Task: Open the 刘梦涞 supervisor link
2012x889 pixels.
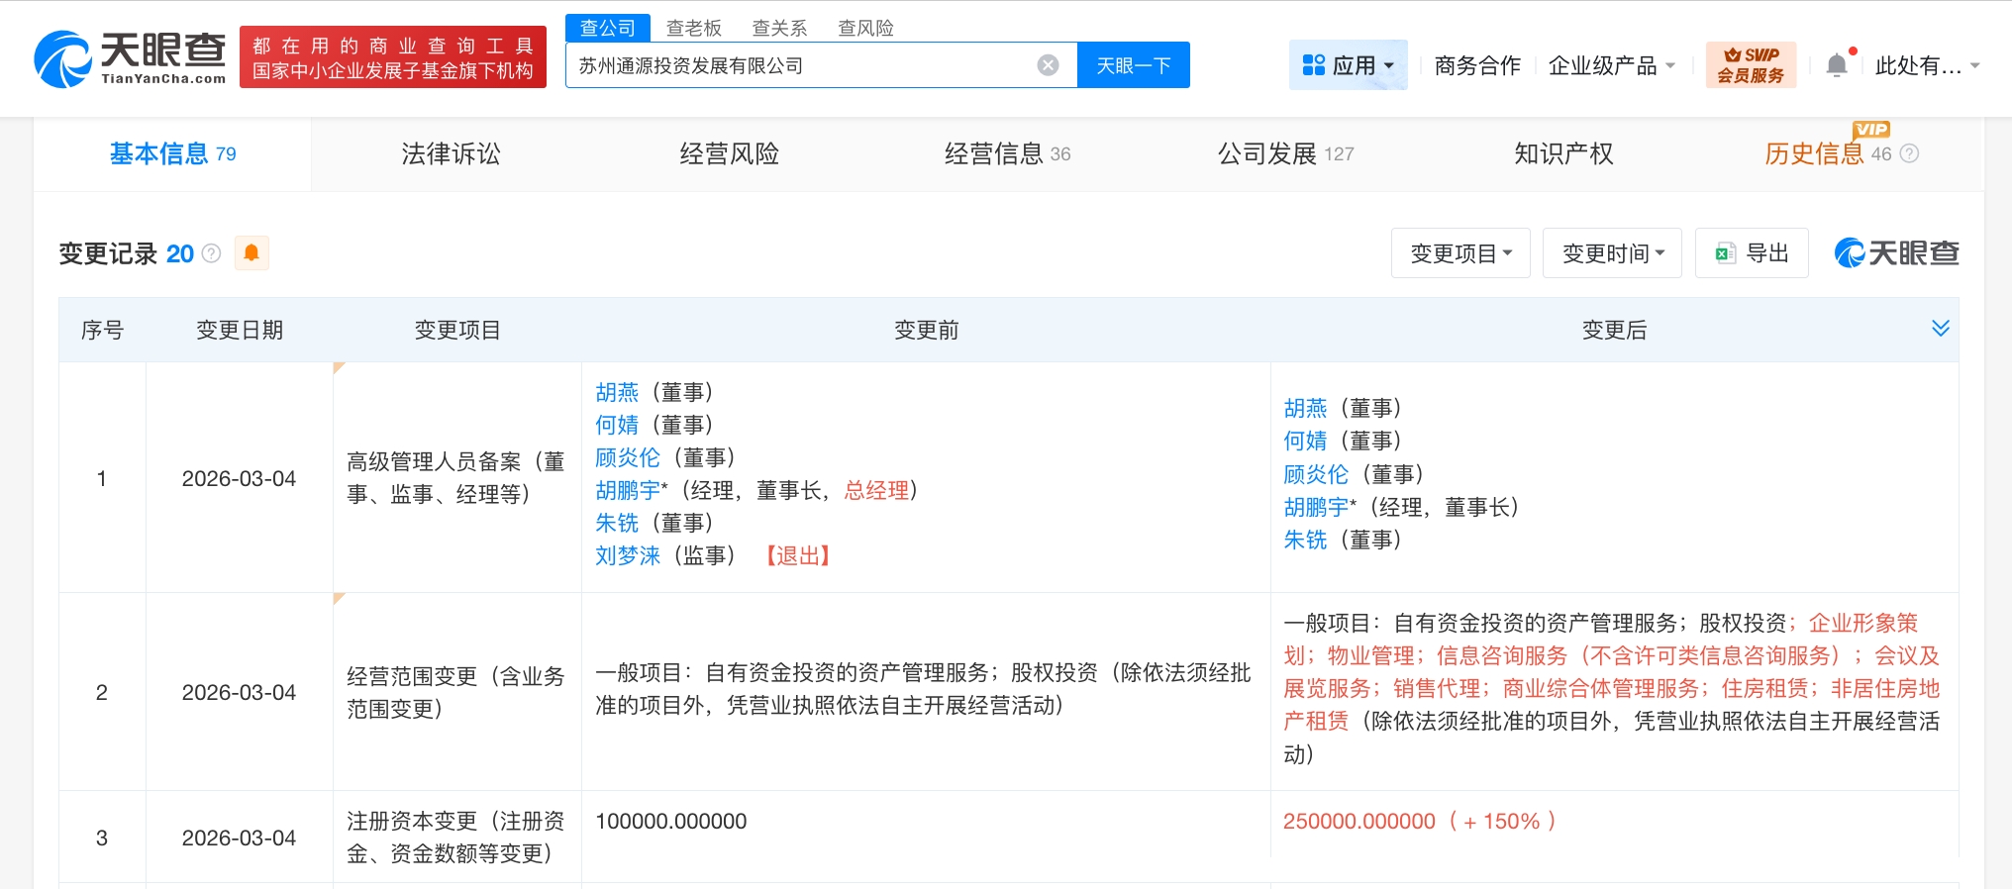Action: [627, 555]
